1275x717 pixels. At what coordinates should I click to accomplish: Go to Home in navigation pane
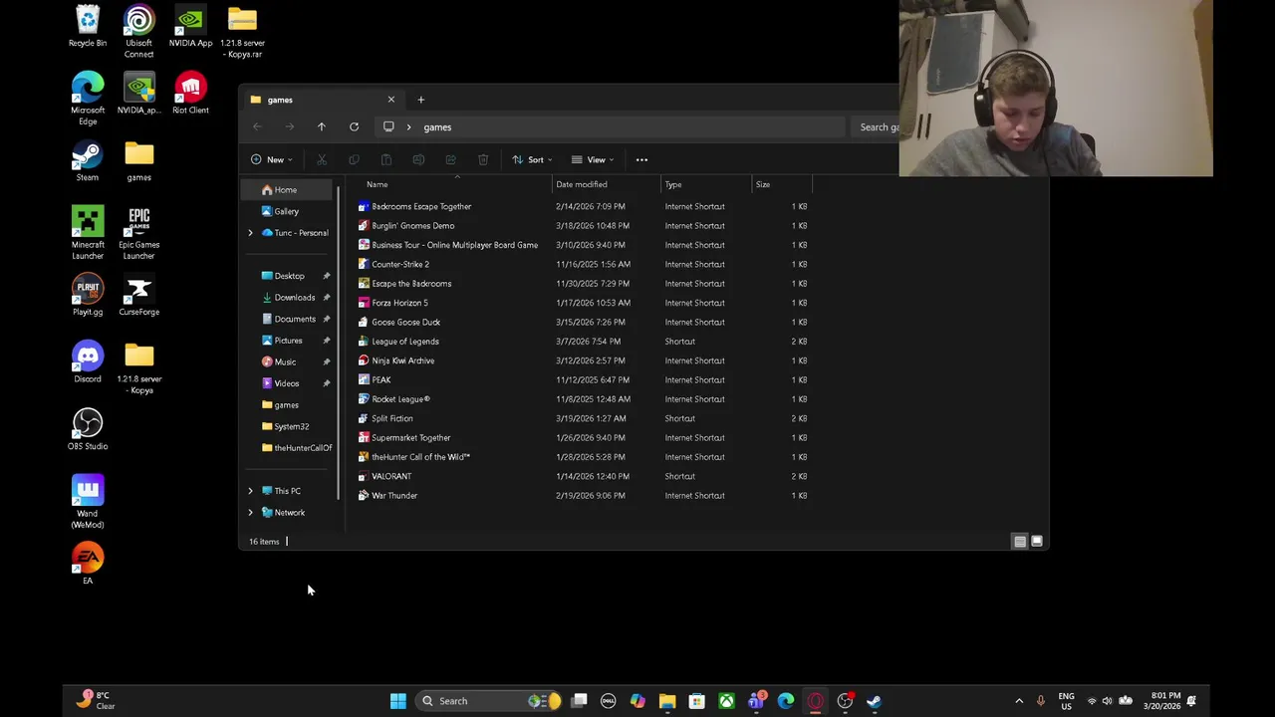(285, 190)
